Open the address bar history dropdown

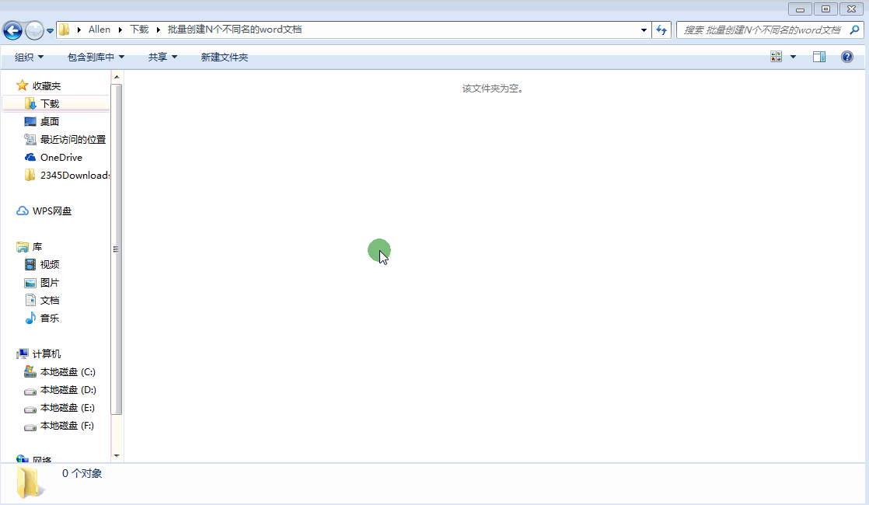coord(644,30)
